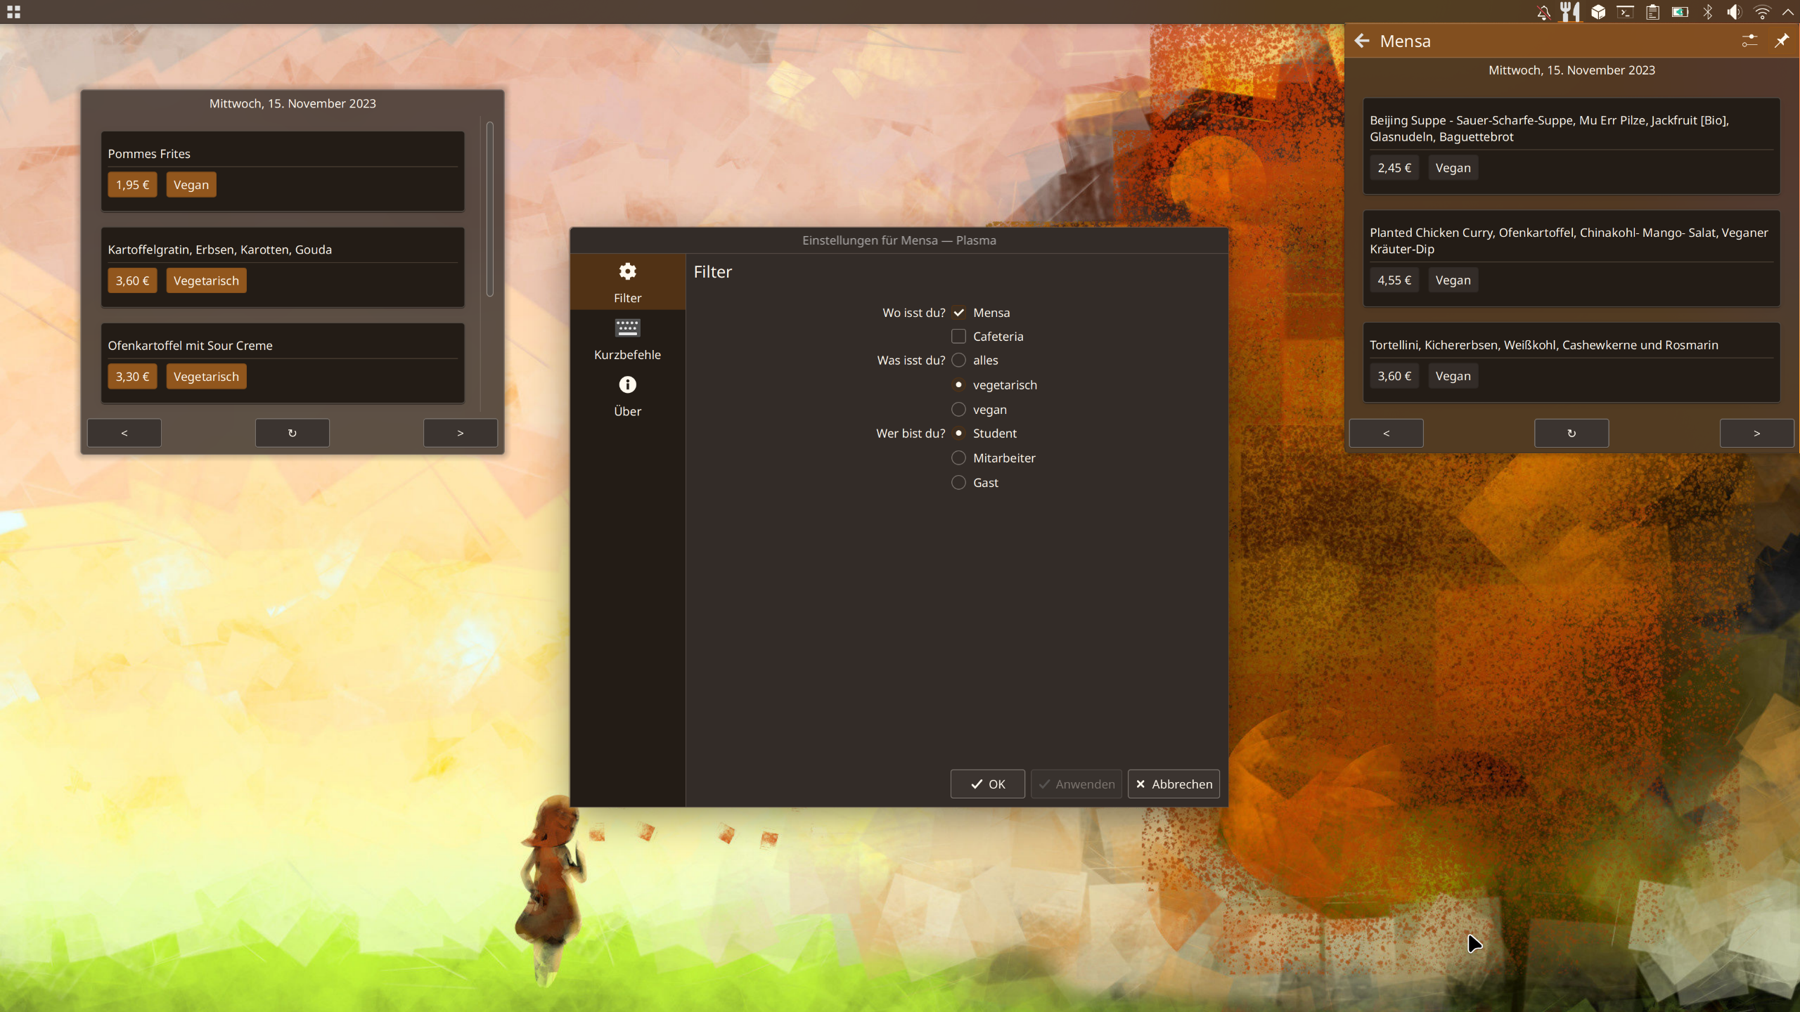1800x1012 pixels.
Task: Click Vegan label on Tortellini card
Action: [1453, 376]
